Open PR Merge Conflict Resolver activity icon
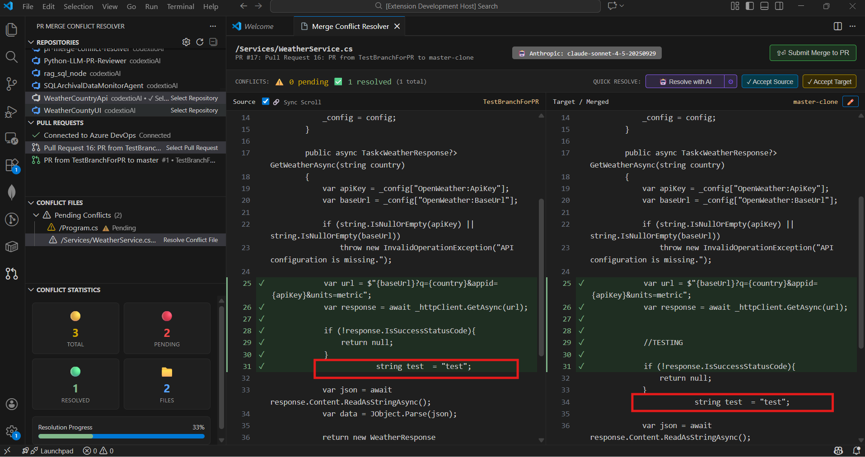865x457 pixels. [x=11, y=273]
